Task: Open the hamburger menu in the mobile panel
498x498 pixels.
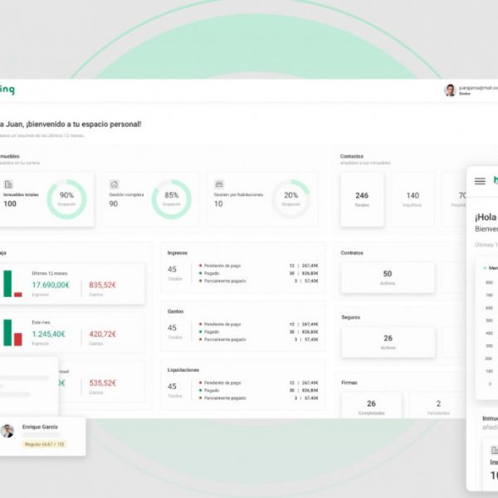Action: click(480, 181)
